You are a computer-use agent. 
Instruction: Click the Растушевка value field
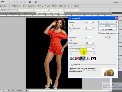pyautogui.click(x=88, y=43)
